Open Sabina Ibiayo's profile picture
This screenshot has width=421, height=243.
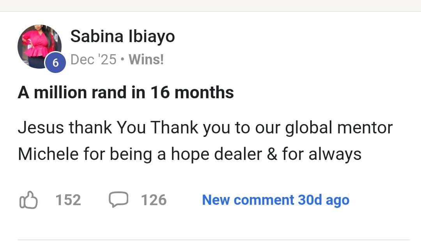pyautogui.click(x=37, y=44)
